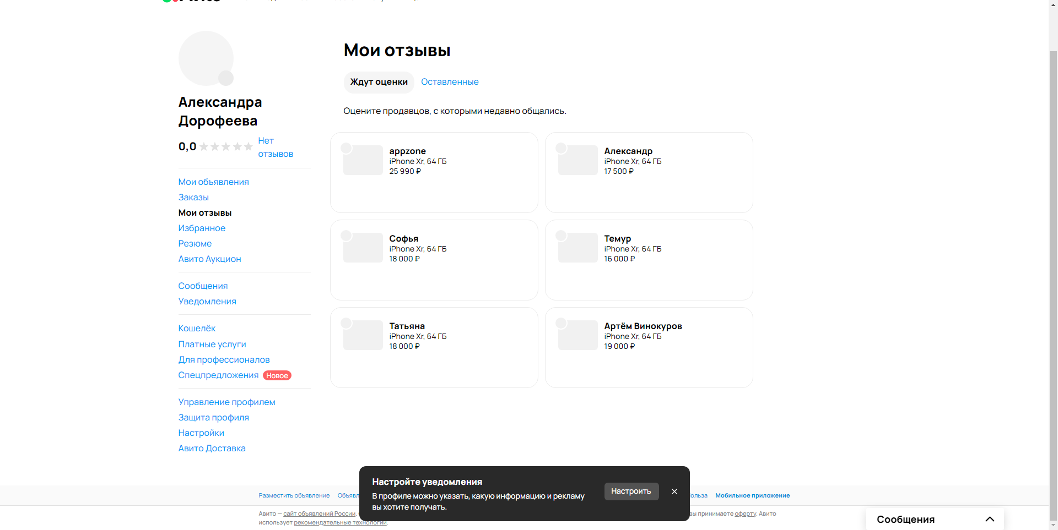Click the Софья listing thumbnail
The width and height of the screenshot is (1058, 530).
pos(363,248)
